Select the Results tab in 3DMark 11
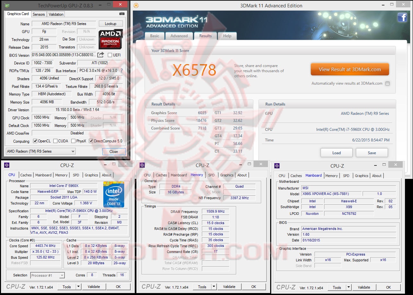 pos(205,36)
